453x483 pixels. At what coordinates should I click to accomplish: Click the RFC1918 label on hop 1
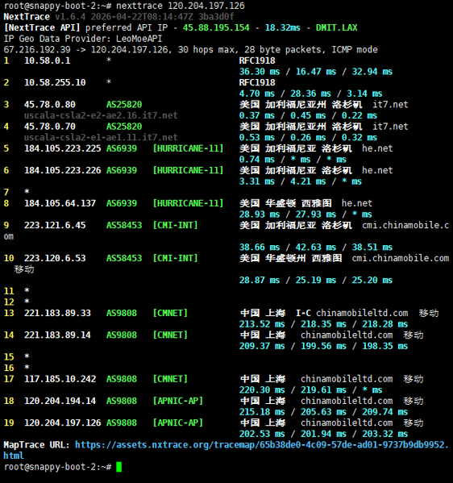[257, 60]
